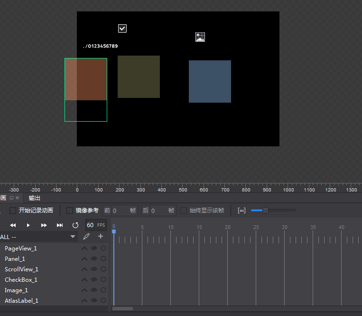Image resolution: width=362 pixels, height=316 pixels.
Task: Select the ScrollView_1 timeline row
Action: 21,269
